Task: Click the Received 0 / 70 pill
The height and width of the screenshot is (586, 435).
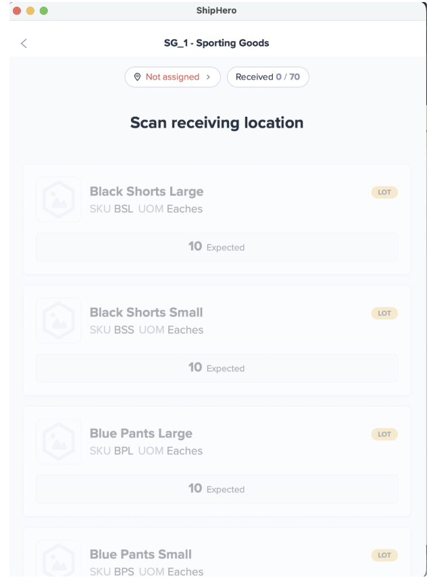Action: [267, 77]
